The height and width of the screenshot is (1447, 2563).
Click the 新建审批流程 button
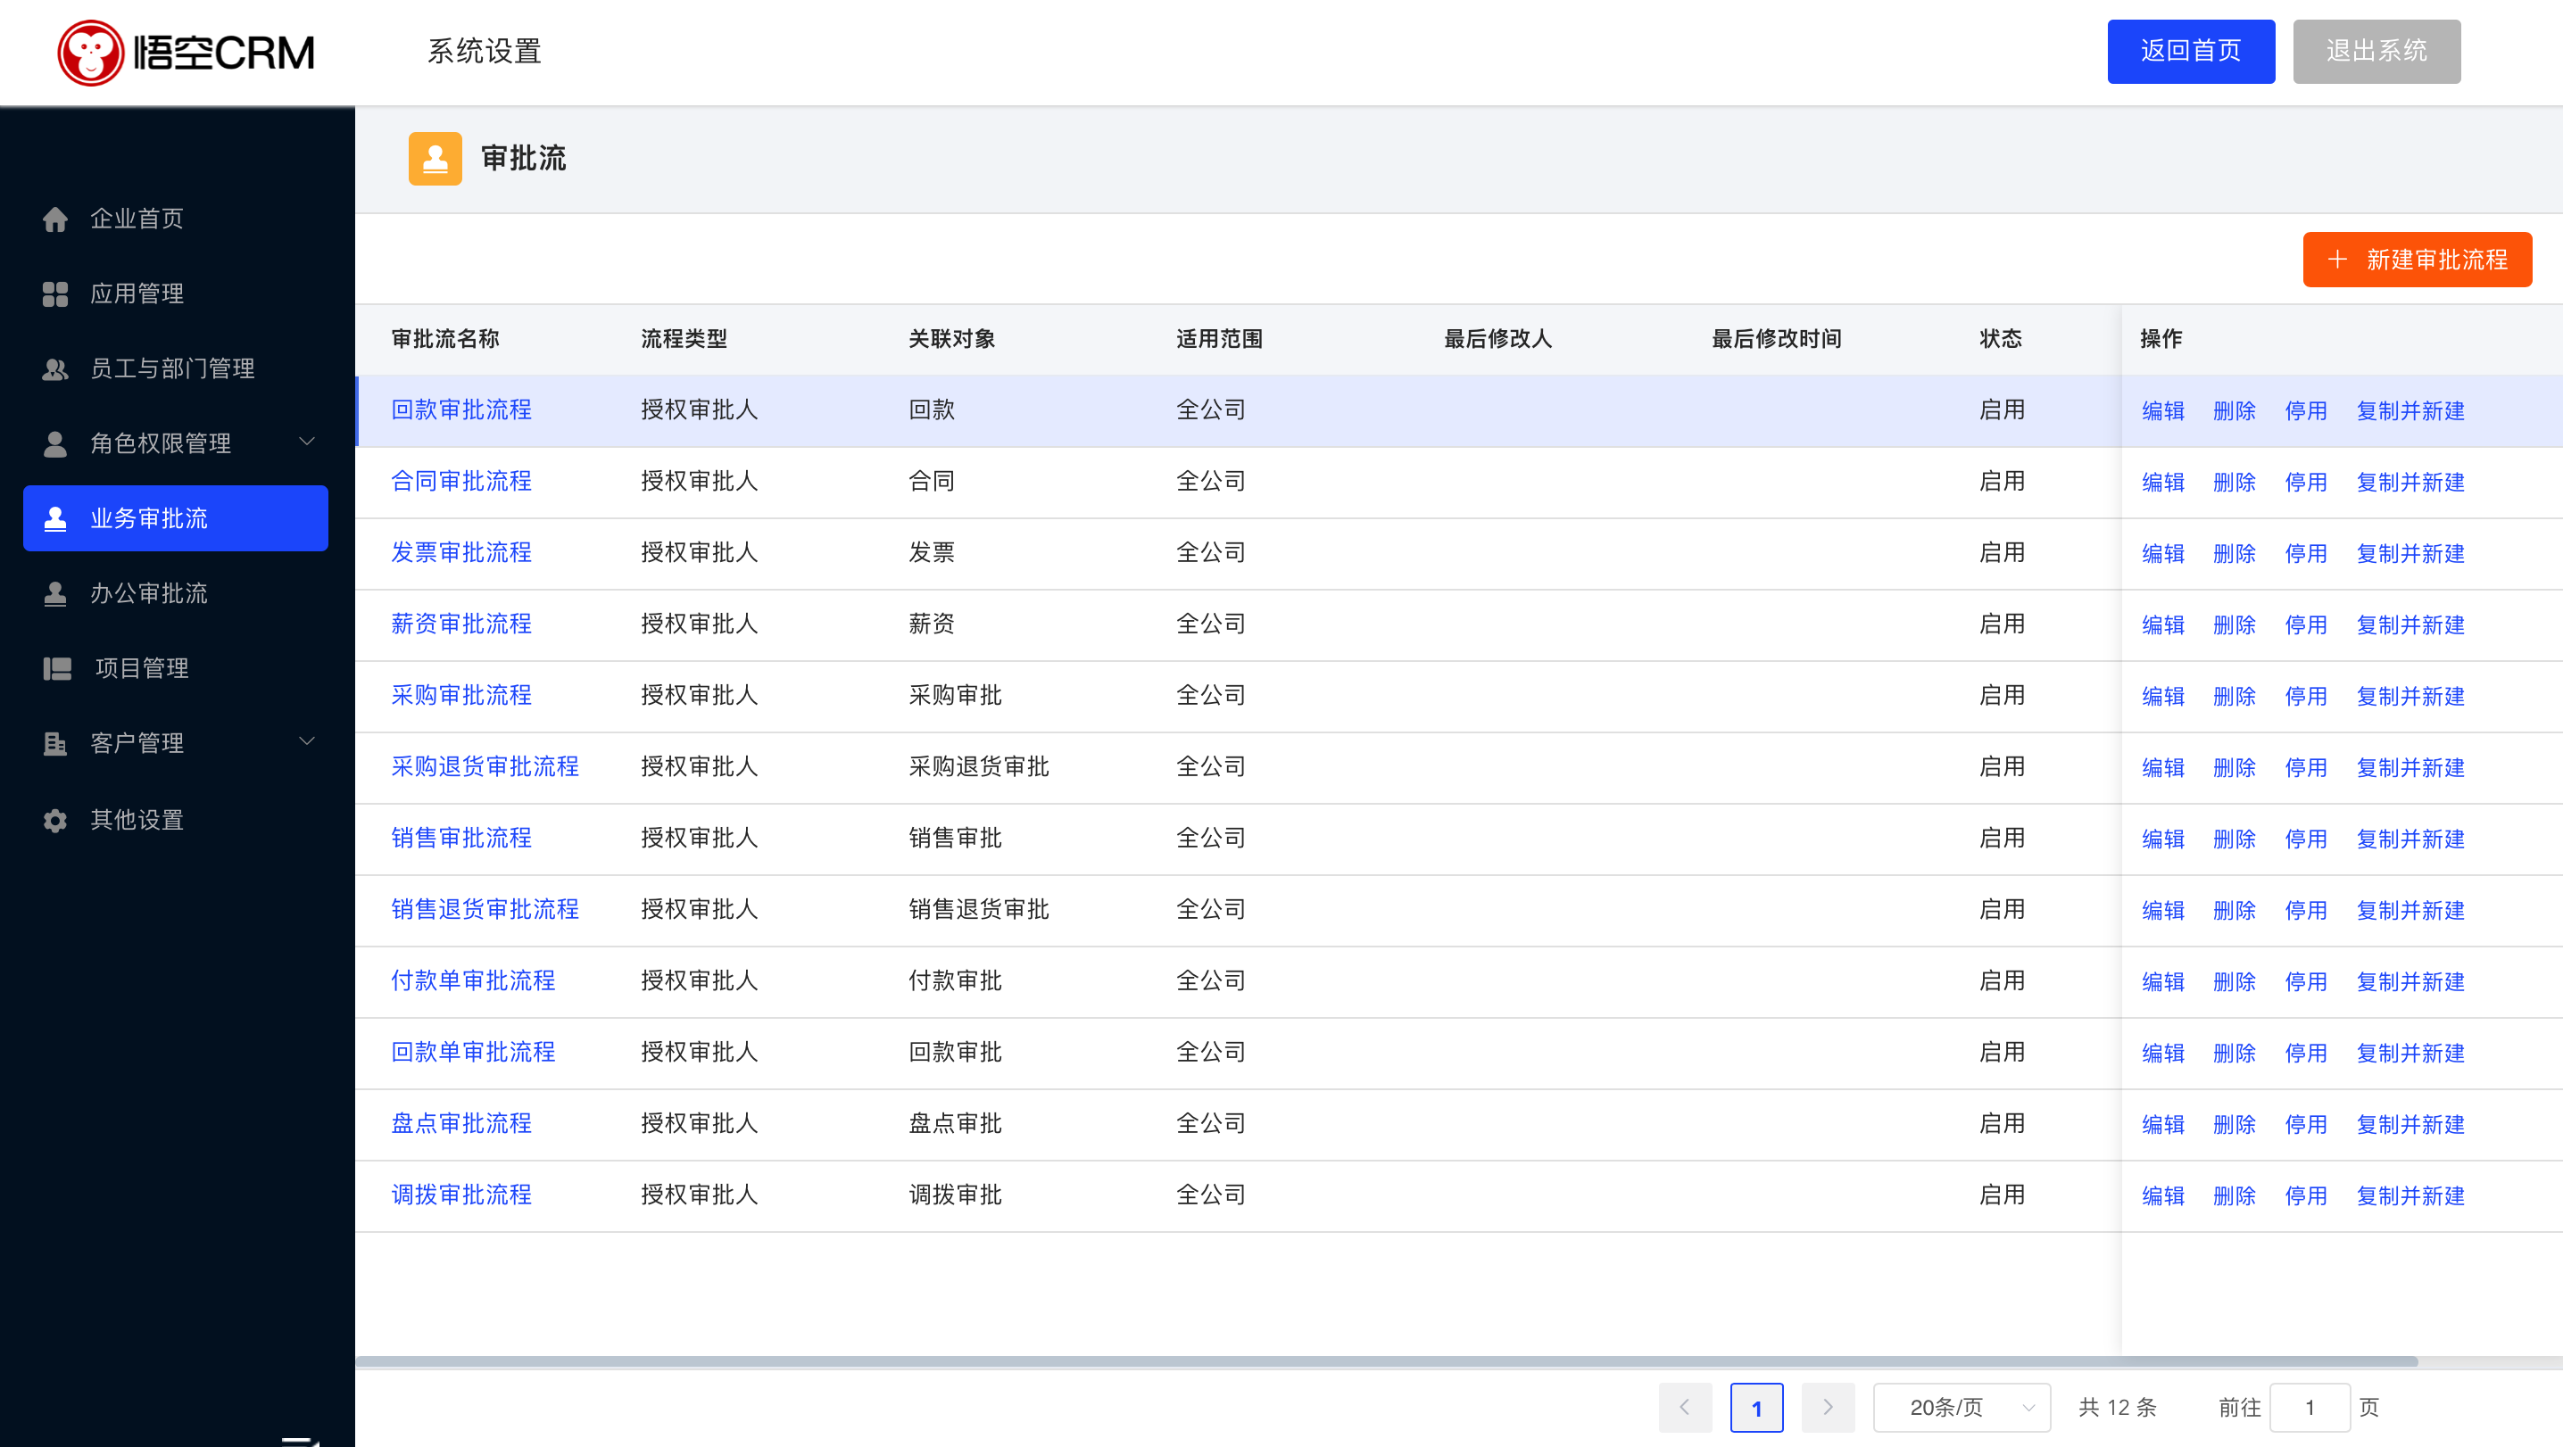(2416, 260)
